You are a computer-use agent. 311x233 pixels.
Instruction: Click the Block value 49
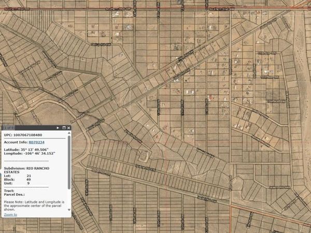[29, 180]
